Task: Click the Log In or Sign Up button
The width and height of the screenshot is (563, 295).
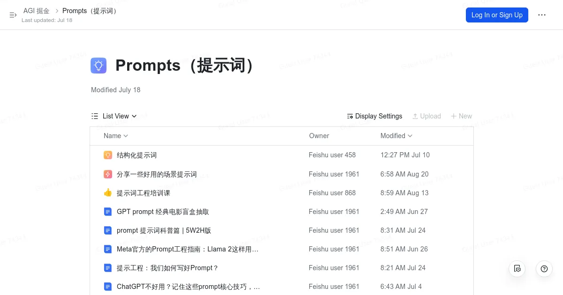Action: point(497,15)
